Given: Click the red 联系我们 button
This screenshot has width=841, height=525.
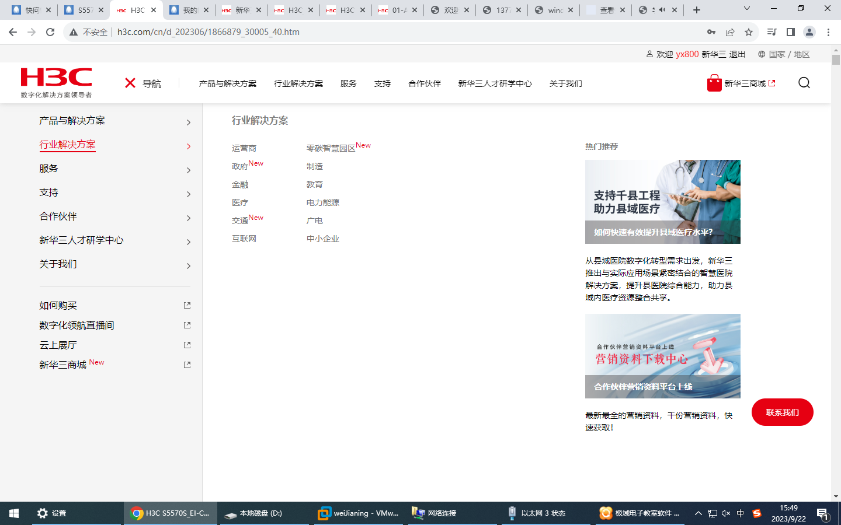Looking at the screenshot, I should [x=782, y=412].
